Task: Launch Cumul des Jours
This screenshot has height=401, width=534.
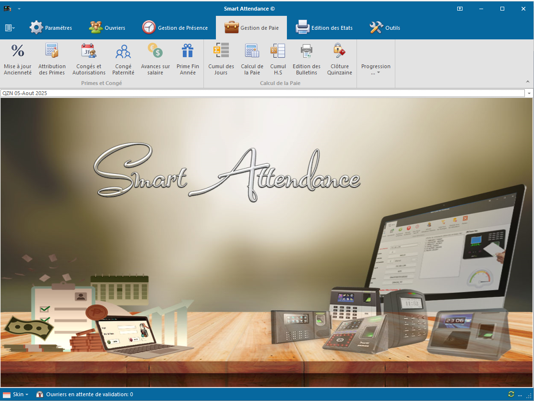Action: [221, 51]
